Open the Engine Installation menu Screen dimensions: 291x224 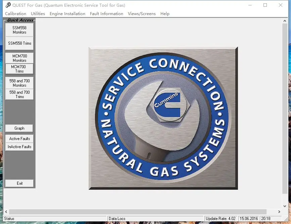click(67, 14)
